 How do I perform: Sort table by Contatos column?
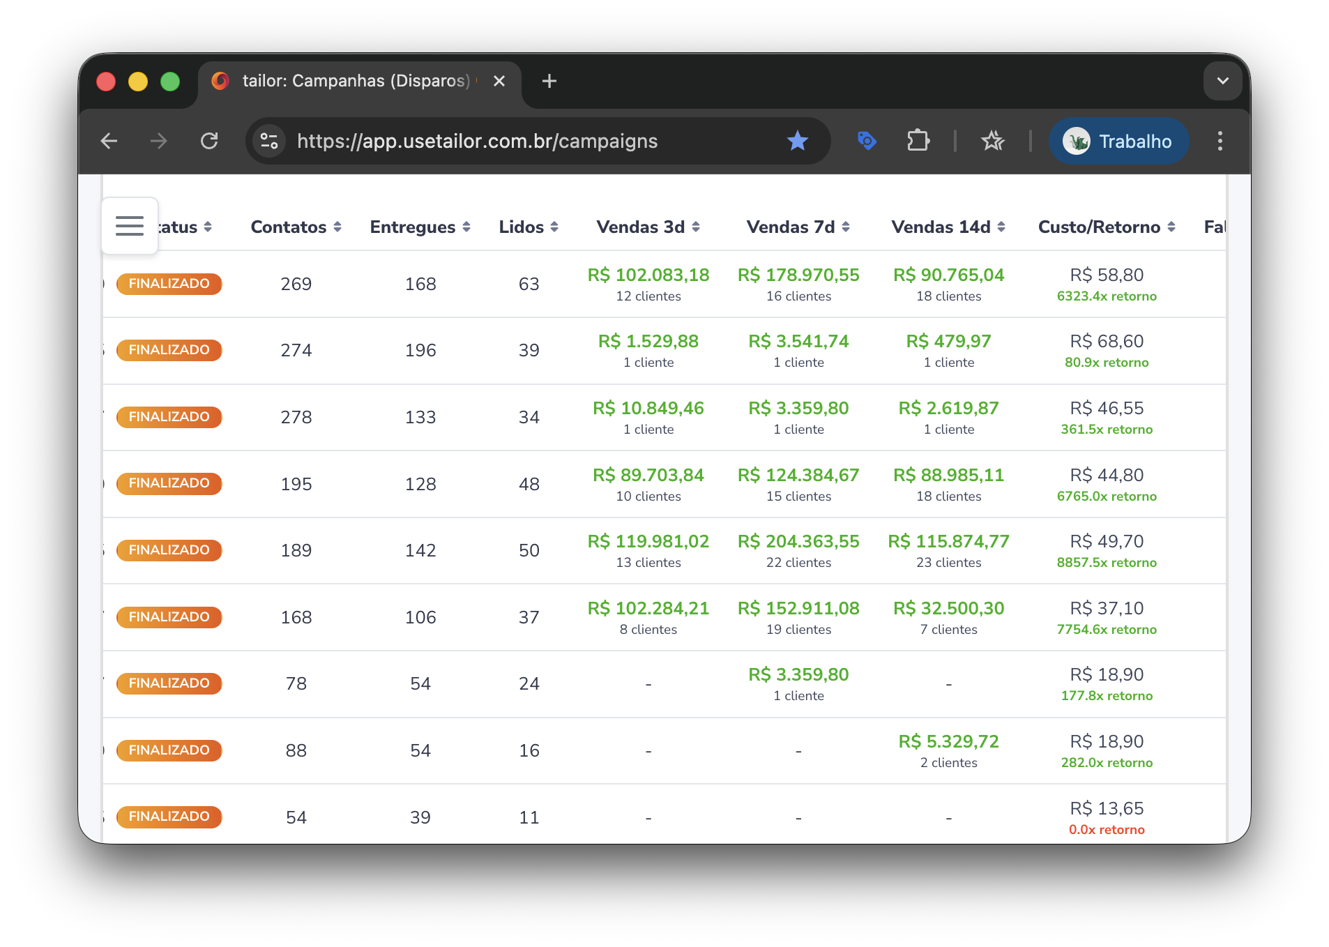point(296,227)
